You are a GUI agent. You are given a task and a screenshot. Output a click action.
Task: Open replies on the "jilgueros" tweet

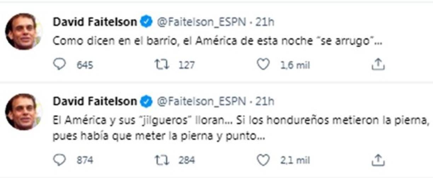point(60,160)
